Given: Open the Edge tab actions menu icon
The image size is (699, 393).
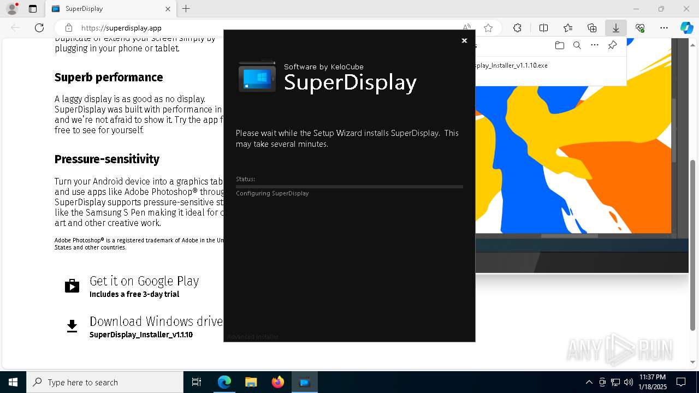Looking at the screenshot, I should 33,9.
